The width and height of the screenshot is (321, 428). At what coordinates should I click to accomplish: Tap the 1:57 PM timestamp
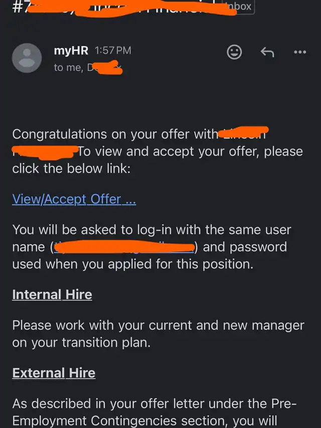pyautogui.click(x=113, y=51)
